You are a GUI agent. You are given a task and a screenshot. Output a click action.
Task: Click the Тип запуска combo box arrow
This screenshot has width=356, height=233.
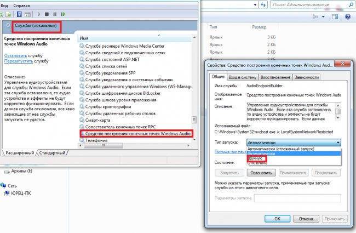point(338,143)
